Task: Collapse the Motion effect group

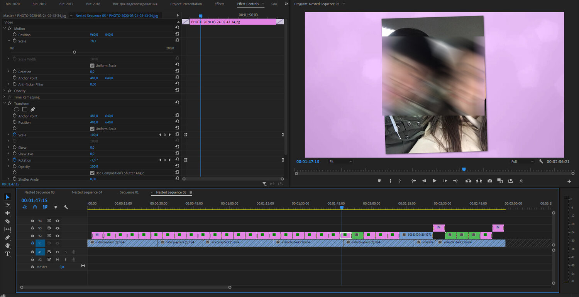Action: [x=4, y=28]
